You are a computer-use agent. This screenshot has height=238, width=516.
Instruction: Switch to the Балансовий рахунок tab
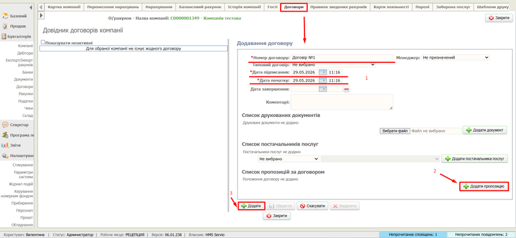(201, 7)
